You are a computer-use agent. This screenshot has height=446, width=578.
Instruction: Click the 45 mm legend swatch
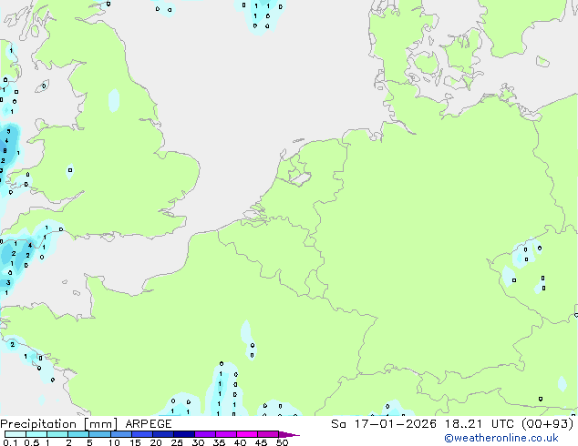(268, 434)
